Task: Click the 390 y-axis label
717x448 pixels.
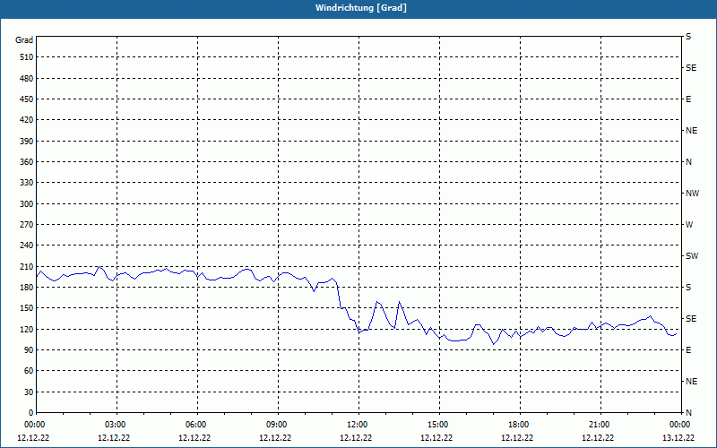Action: [26, 142]
